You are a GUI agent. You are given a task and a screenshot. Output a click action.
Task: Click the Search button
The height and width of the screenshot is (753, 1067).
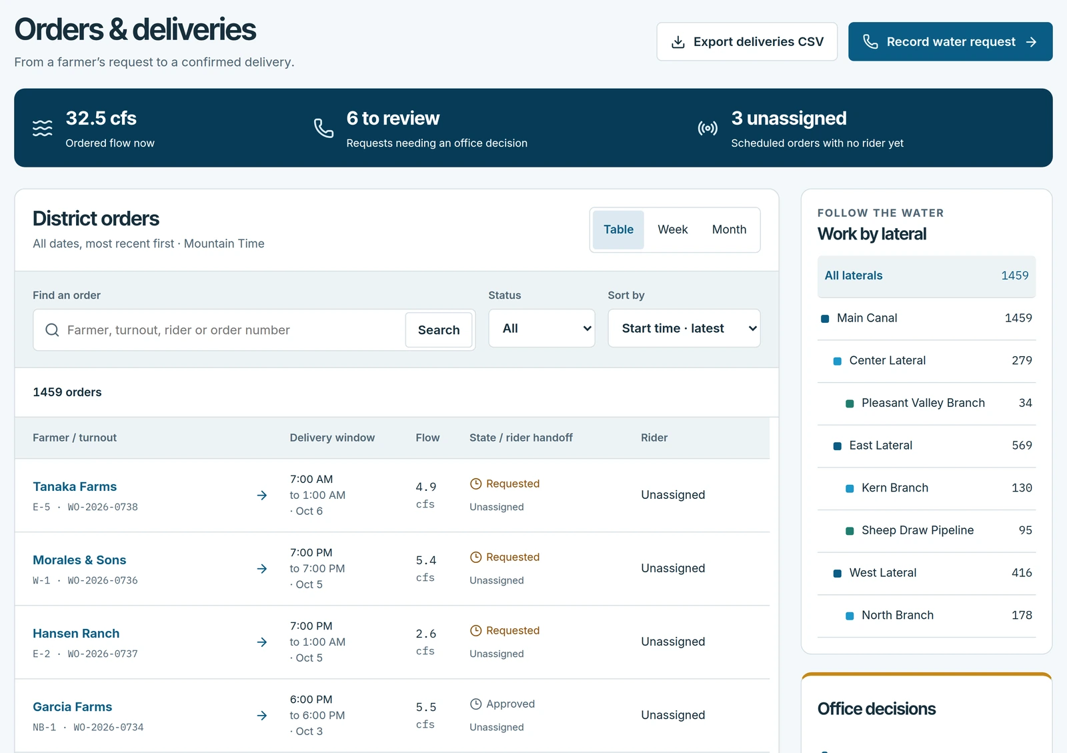439,329
